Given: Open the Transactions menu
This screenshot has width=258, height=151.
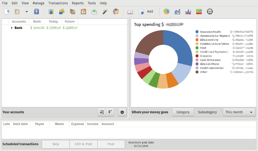Looking at the screenshot, I should coord(58,3).
